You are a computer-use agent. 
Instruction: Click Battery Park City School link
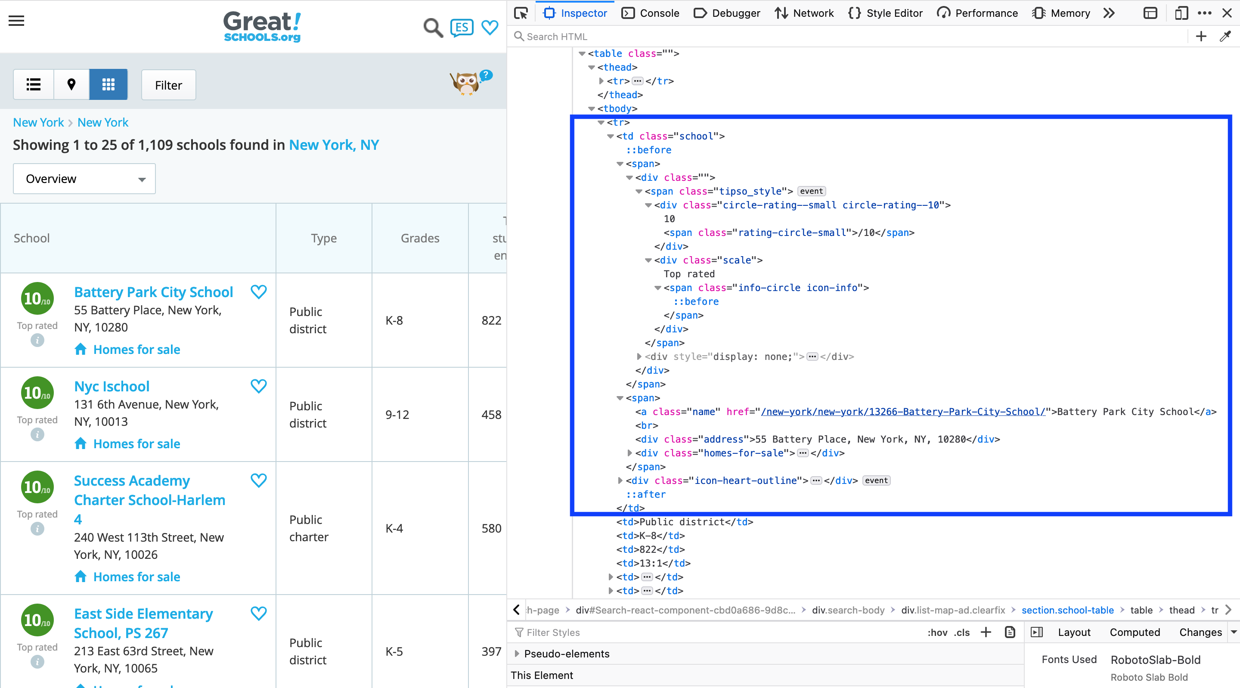pos(153,292)
